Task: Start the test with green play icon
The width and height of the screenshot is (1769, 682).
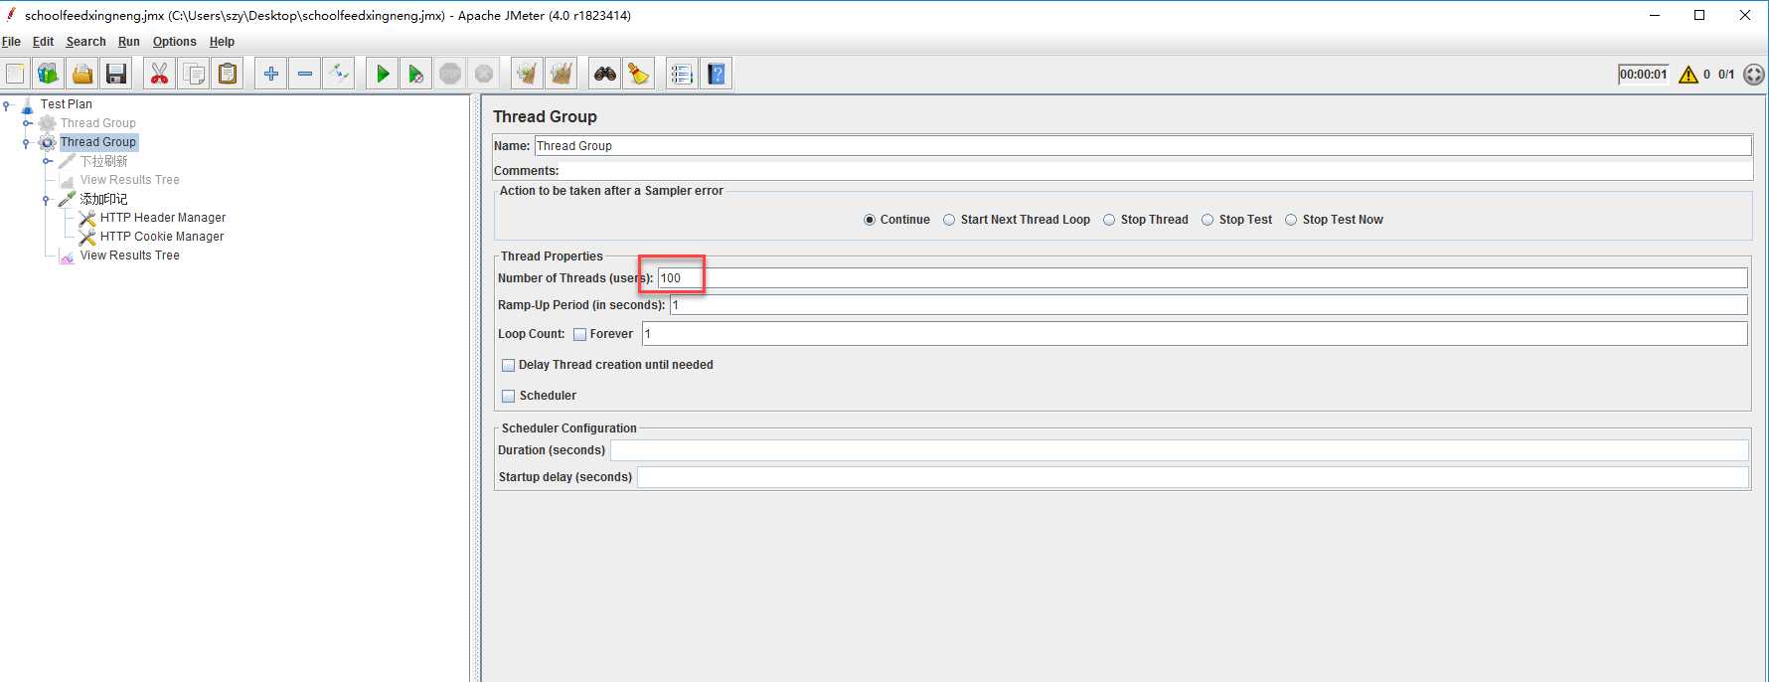Action: pyautogui.click(x=382, y=74)
